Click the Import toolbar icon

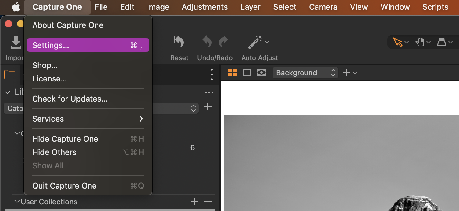tap(16, 43)
